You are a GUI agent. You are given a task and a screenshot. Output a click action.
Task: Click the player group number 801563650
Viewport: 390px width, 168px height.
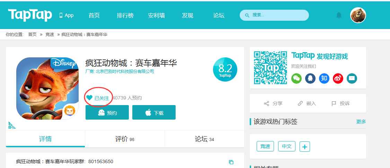point(101,162)
